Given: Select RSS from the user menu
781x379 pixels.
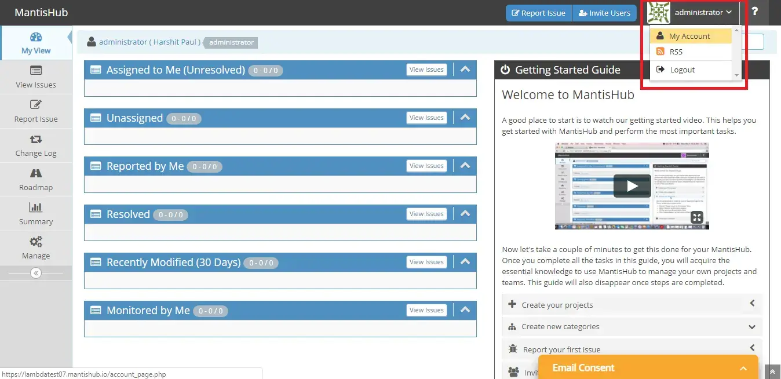Looking at the screenshot, I should [676, 52].
